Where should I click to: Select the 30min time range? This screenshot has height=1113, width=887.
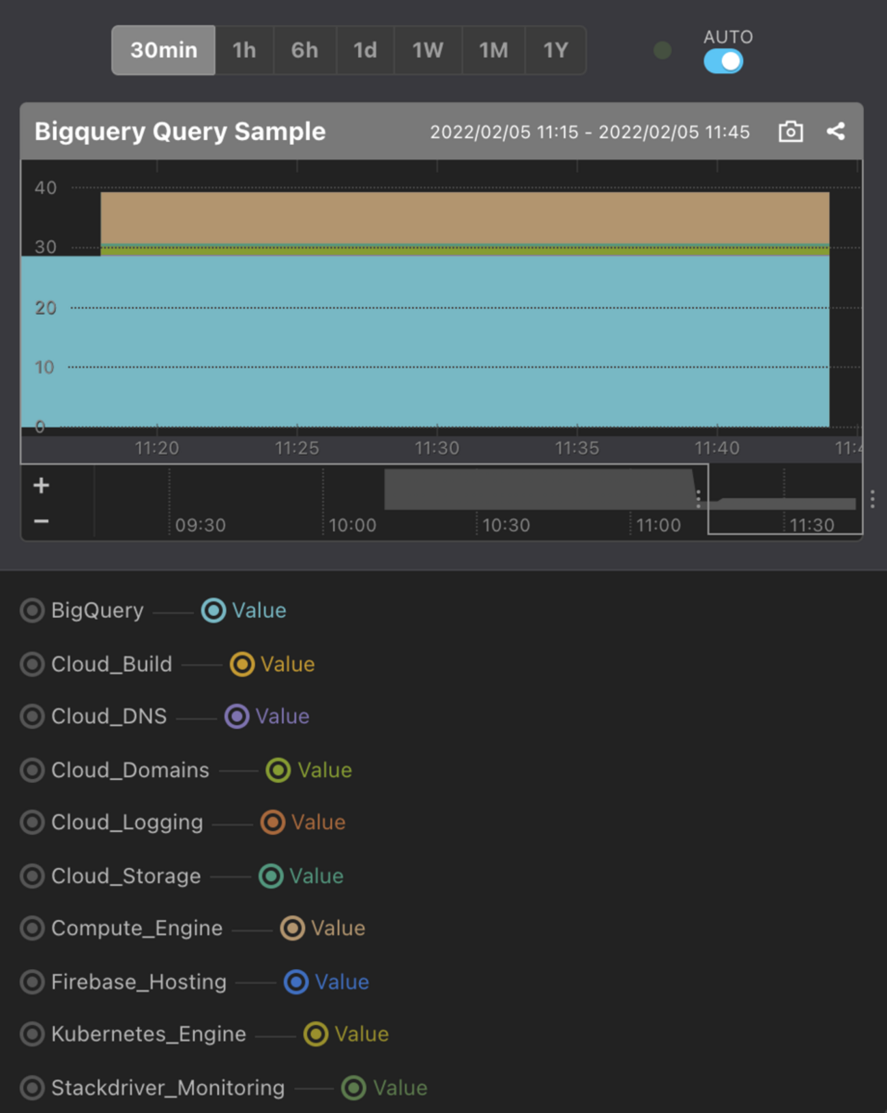pos(164,50)
